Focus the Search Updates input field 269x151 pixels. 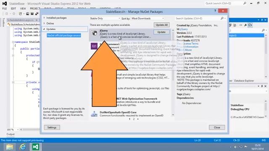coord(197,18)
